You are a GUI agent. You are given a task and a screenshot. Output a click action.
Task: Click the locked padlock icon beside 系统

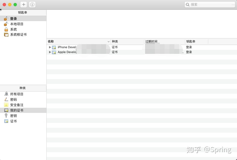(x=6, y=29)
